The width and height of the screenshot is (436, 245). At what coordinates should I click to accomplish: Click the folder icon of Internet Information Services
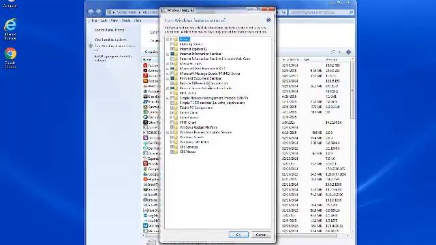point(176,54)
